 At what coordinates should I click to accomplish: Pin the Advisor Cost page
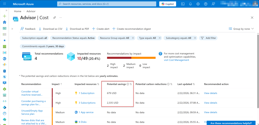click(x=54, y=18)
